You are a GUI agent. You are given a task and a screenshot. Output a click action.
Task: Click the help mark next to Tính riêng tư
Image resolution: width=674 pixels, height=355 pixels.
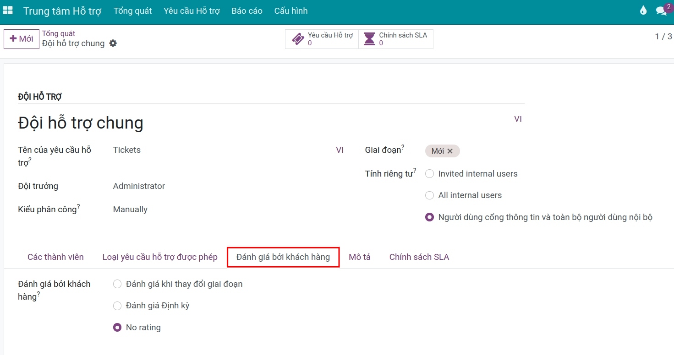415,171
